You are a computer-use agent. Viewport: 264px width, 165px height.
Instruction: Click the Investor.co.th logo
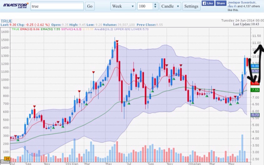16,6
